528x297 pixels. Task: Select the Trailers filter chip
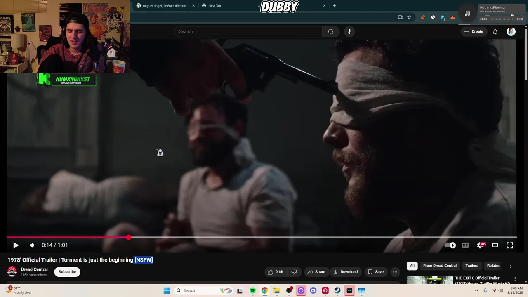click(x=472, y=266)
